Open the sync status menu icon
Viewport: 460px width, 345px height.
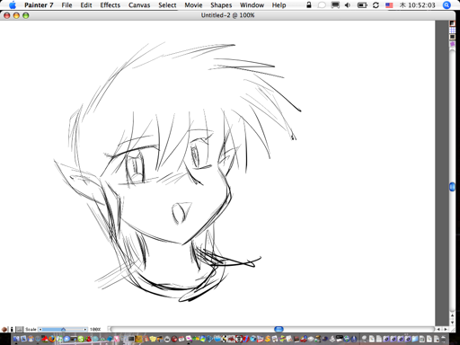coord(376,5)
